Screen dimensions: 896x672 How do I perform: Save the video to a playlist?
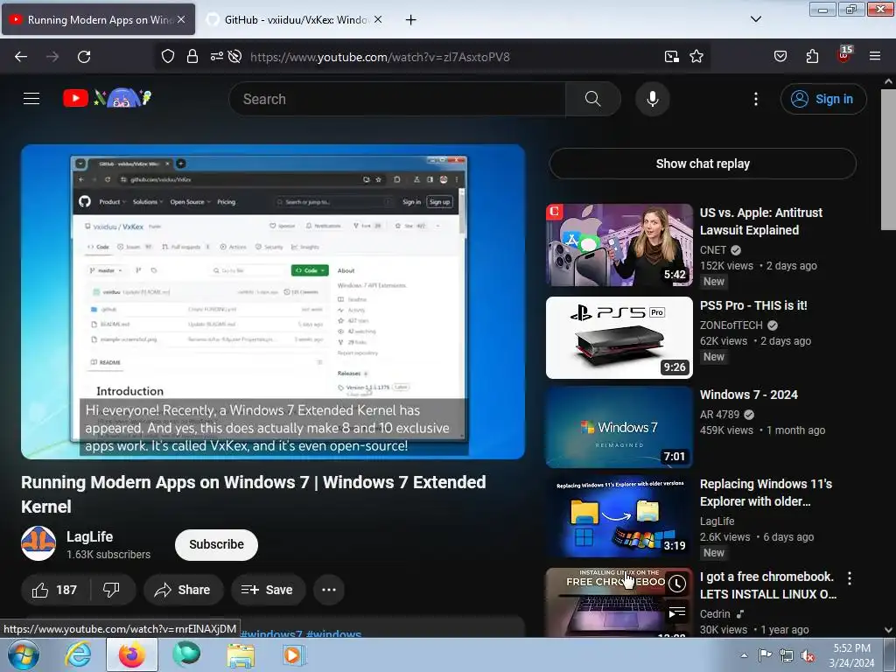268,590
